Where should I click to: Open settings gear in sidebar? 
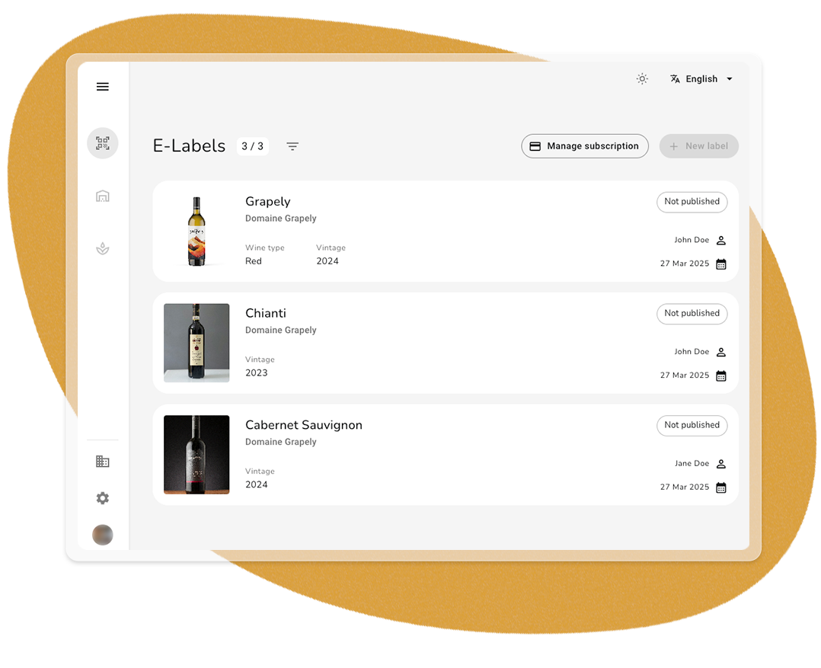103,498
